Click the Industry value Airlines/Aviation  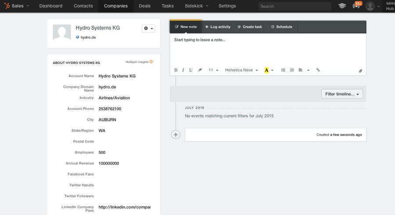coord(114,98)
